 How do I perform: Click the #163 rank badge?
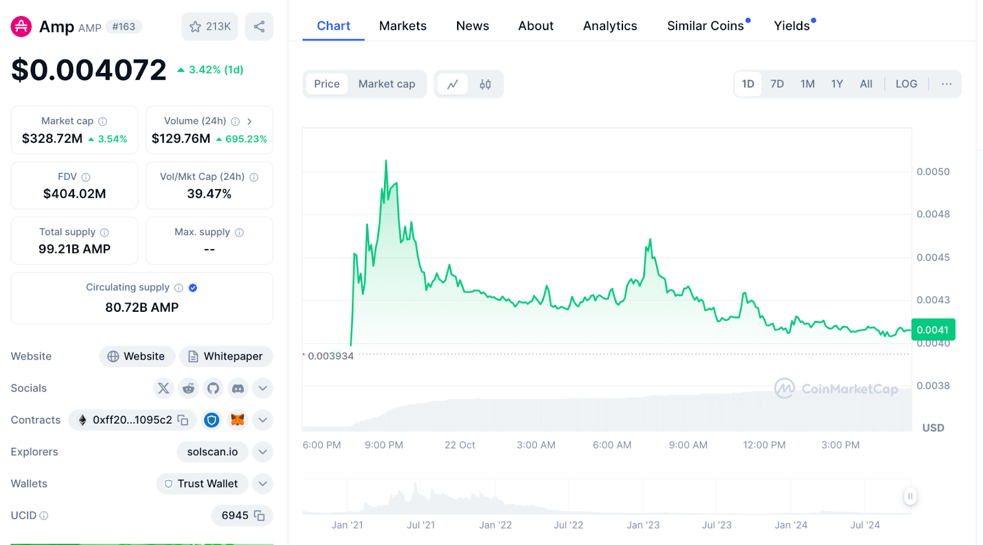click(123, 27)
